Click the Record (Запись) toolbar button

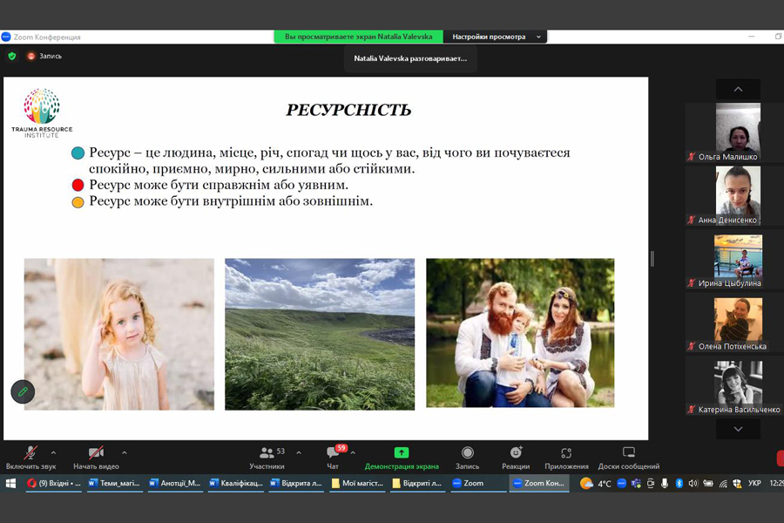[468, 453]
